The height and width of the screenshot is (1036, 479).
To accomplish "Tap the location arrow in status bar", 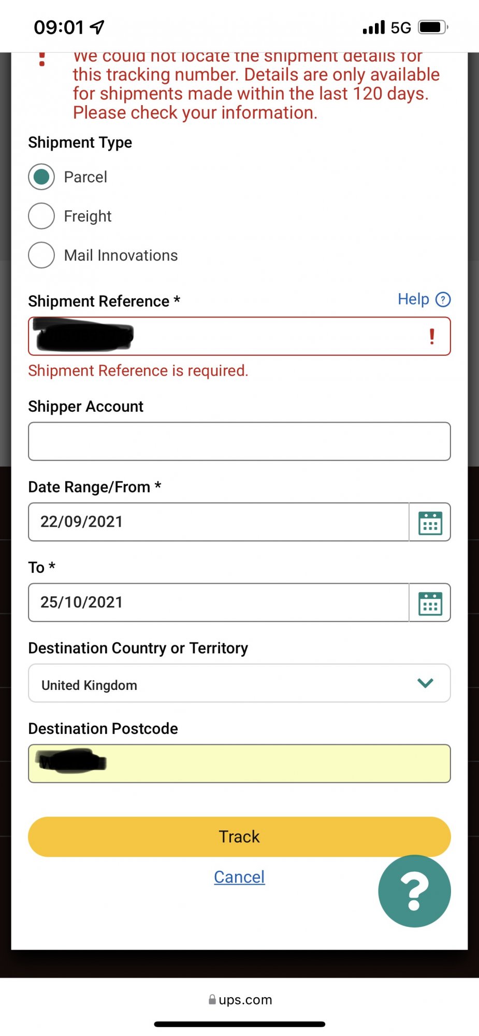I will pyautogui.click(x=97, y=27).
